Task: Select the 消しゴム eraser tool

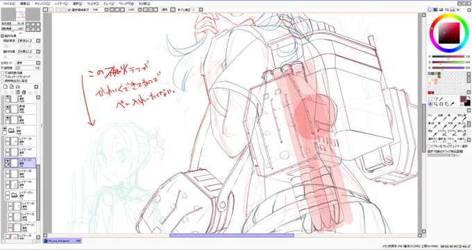Action: [462, 126]
